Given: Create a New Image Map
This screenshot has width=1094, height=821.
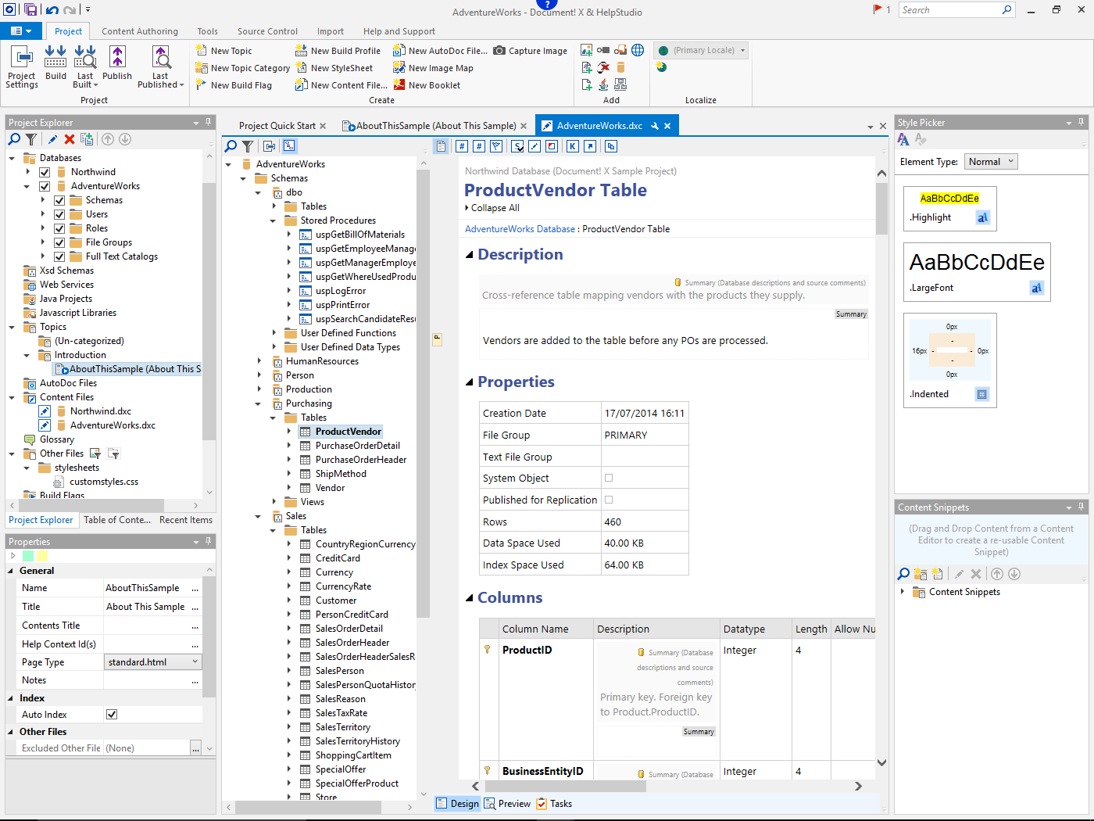Looking at the screenshot, I should (433, 68).
